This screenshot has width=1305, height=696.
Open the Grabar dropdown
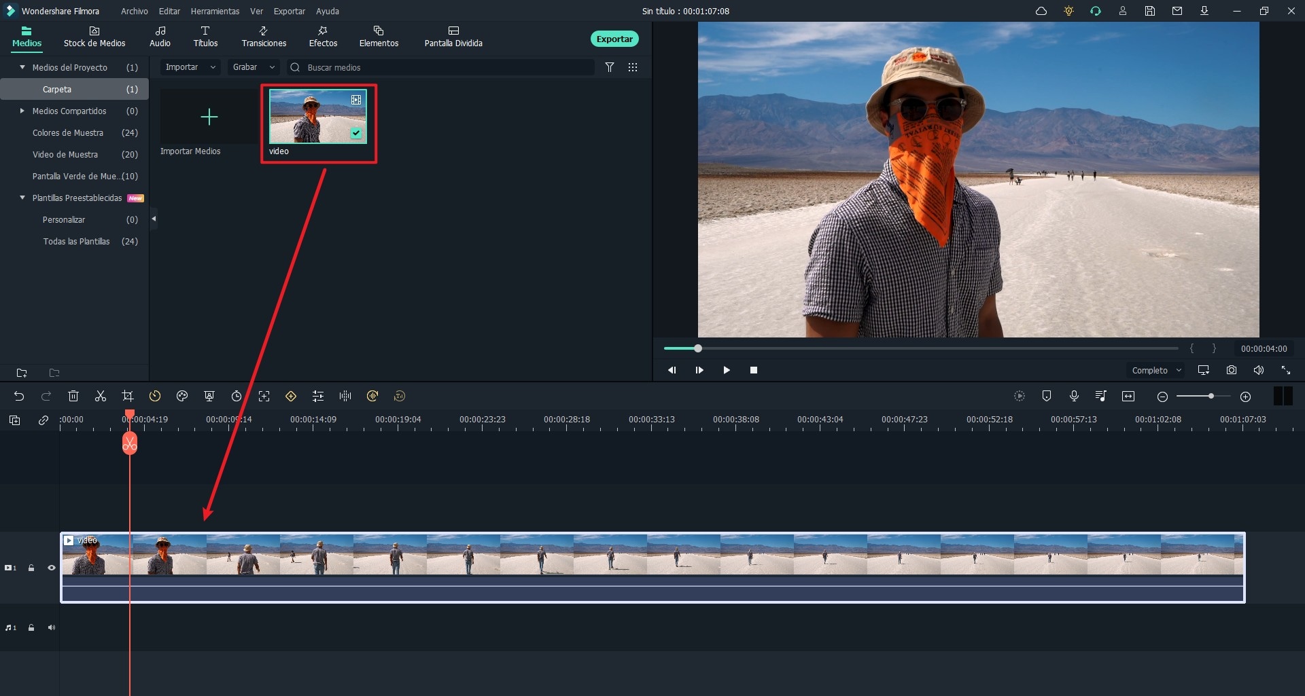coord(254,67)
